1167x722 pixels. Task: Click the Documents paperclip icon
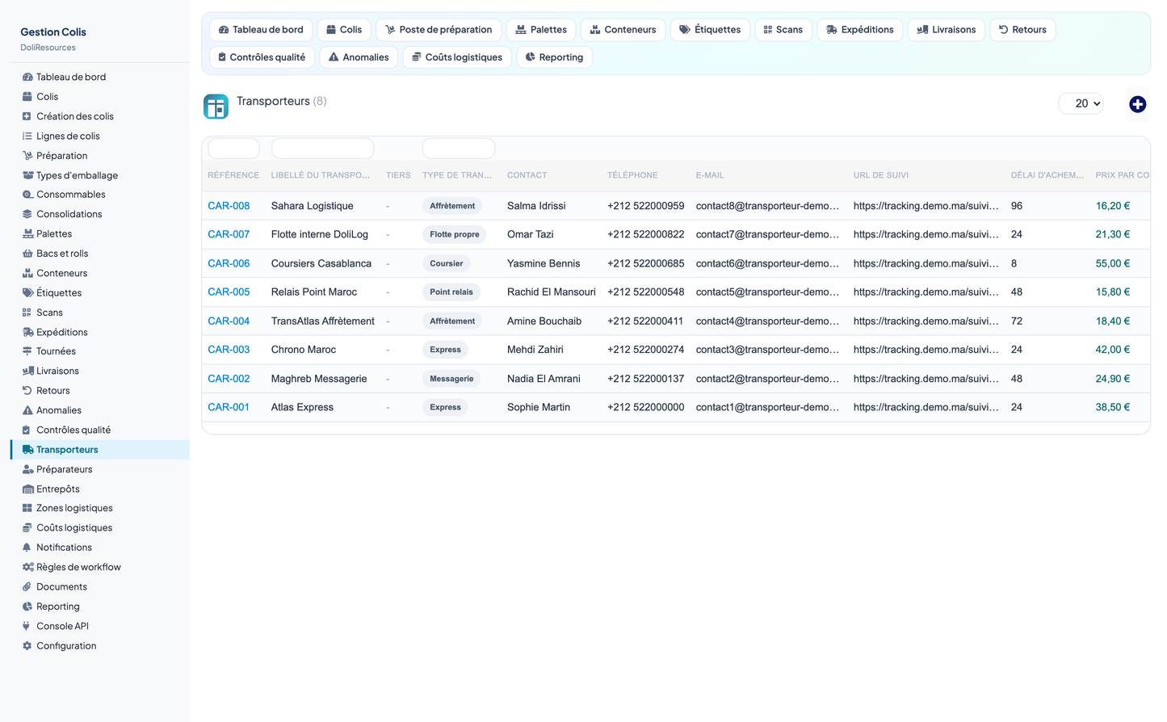(x=27, y=587)
